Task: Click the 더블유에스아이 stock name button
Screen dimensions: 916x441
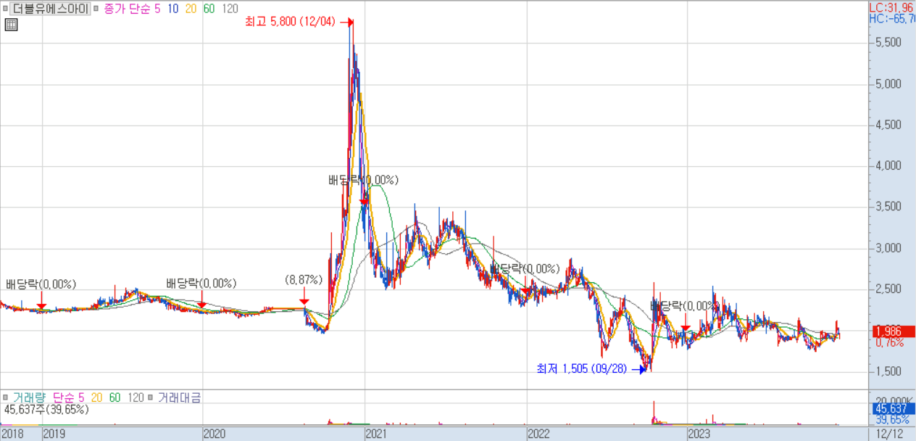Action: coord(51,9)
